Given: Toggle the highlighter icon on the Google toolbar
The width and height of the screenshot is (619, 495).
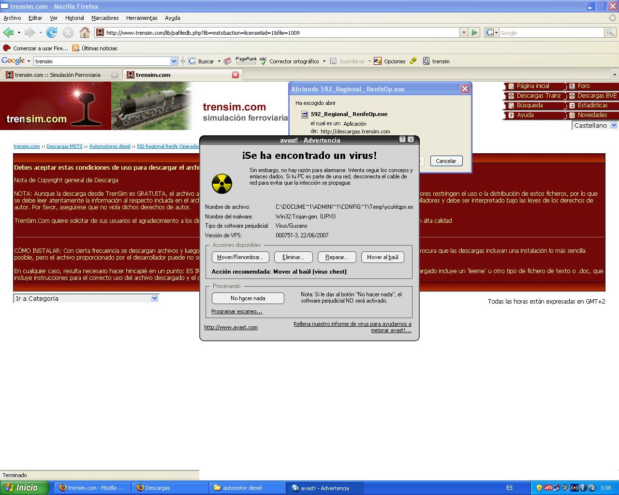Looking at the screenshot, I should 413,61.
